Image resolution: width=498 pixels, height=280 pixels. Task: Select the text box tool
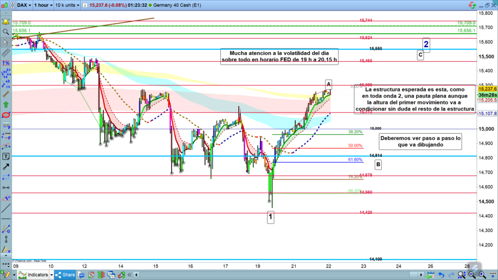click(x=6, y=157)
